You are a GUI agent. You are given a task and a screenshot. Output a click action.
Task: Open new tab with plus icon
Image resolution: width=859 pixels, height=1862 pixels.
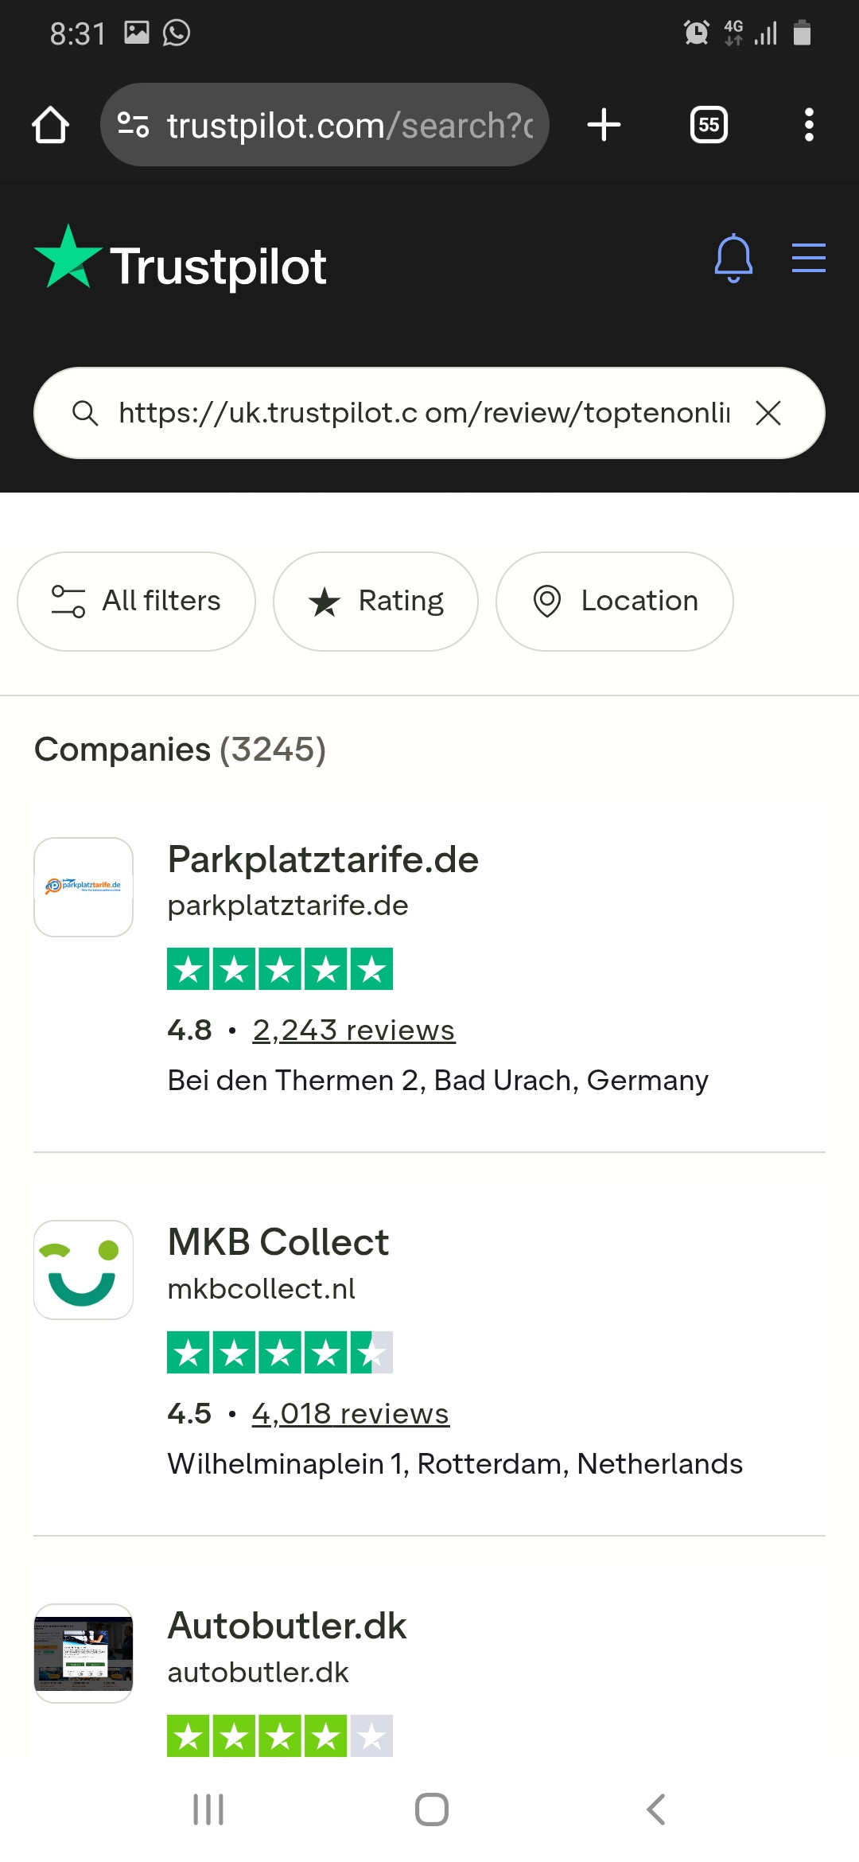604,125
